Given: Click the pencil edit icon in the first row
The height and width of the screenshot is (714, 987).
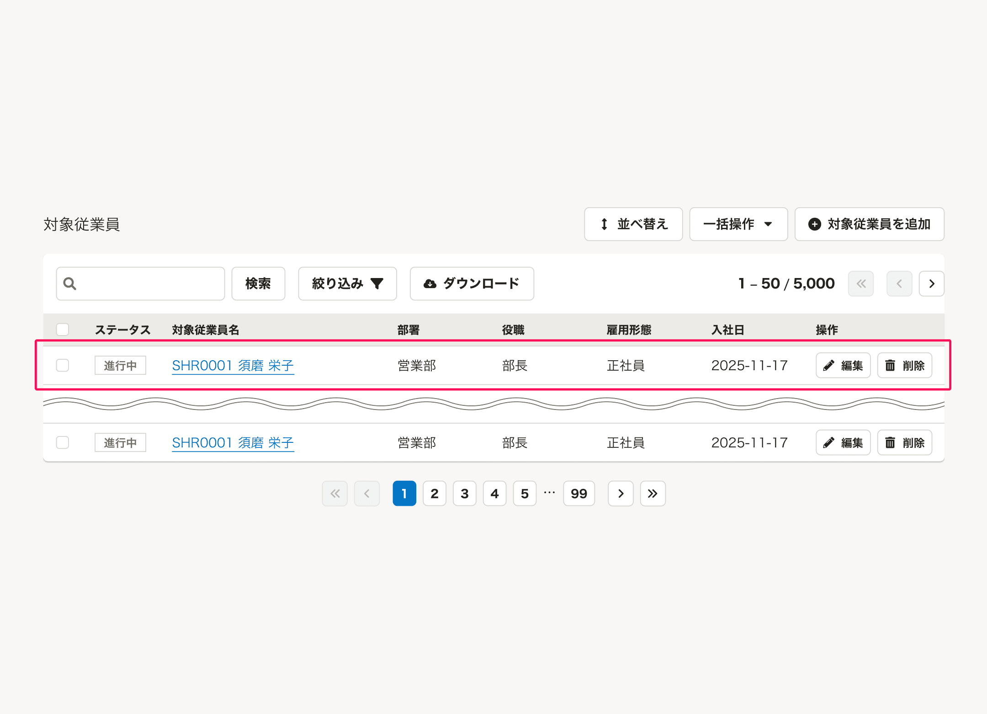Looking at the screenshot, I should [x=828, y=365].
